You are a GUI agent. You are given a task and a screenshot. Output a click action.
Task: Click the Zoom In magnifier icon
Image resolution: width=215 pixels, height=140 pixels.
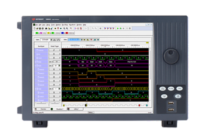64,28
